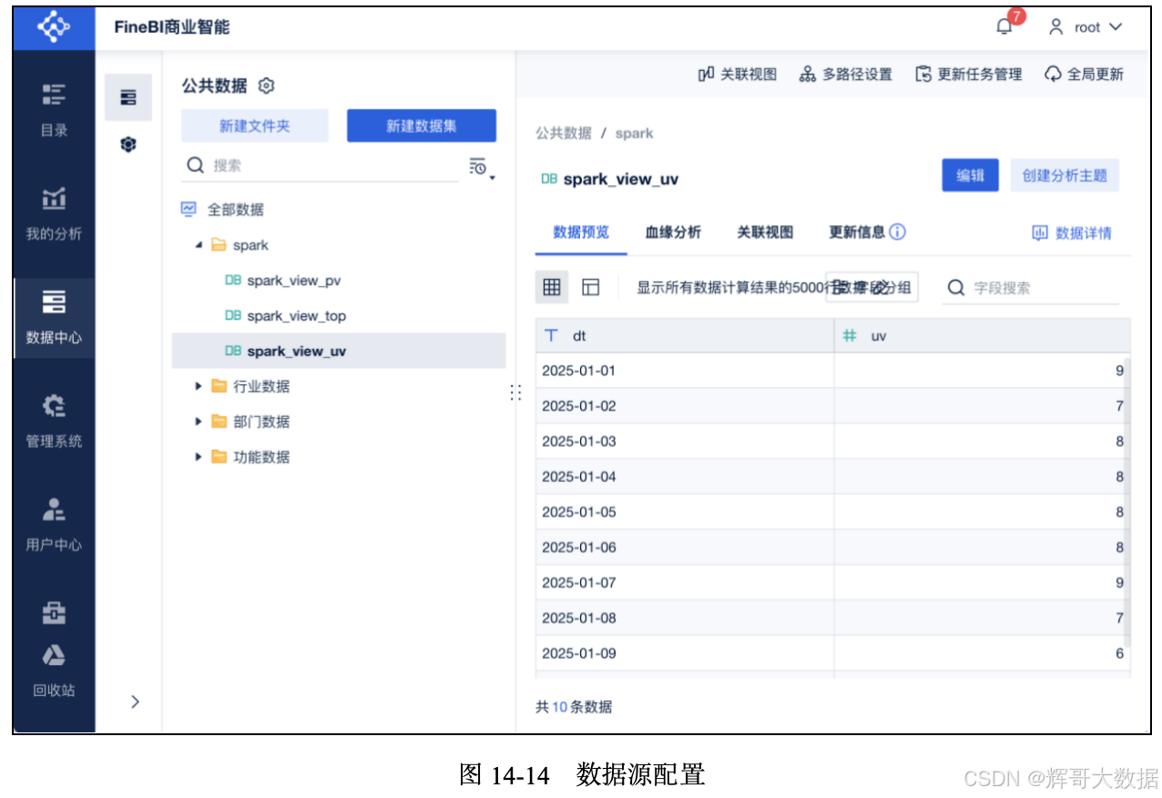Screen dimensions: 1162x798
Task: Click cell 2025-01-05
Action: coord(685,512)
